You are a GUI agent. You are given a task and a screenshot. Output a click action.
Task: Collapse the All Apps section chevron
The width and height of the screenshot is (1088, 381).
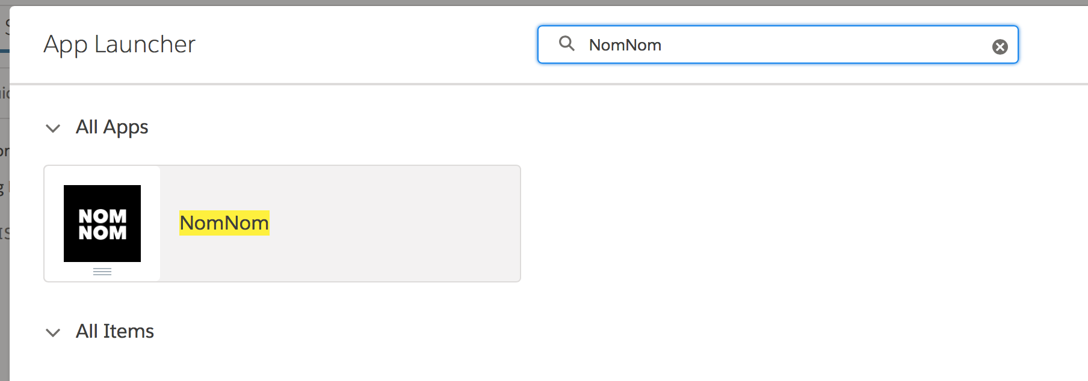pyautogui.click(x=53, y=128)
